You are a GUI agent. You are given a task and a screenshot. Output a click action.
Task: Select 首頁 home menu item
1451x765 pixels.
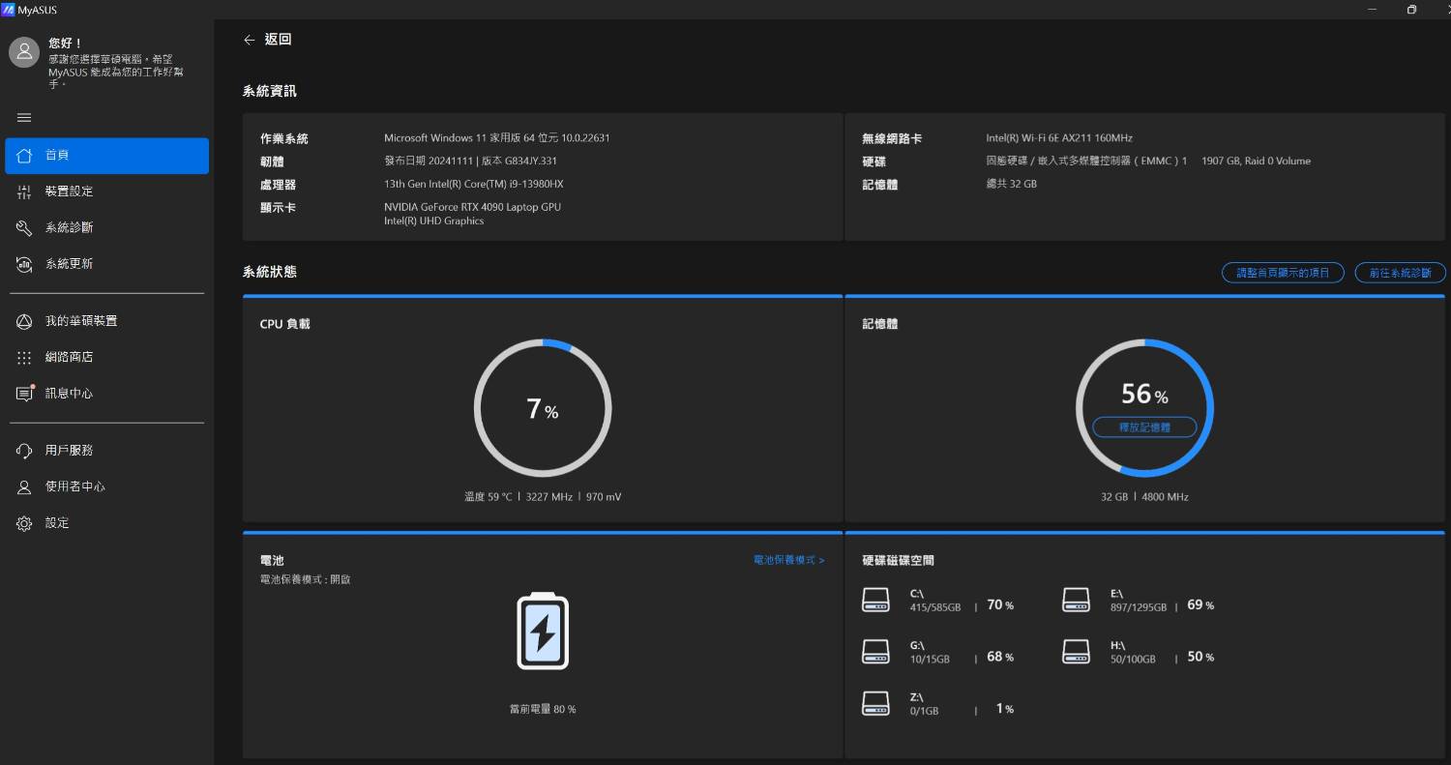(x=106, y=156)
